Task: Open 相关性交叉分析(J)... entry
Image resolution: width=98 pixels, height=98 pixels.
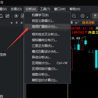Action: tap(47, 34)
